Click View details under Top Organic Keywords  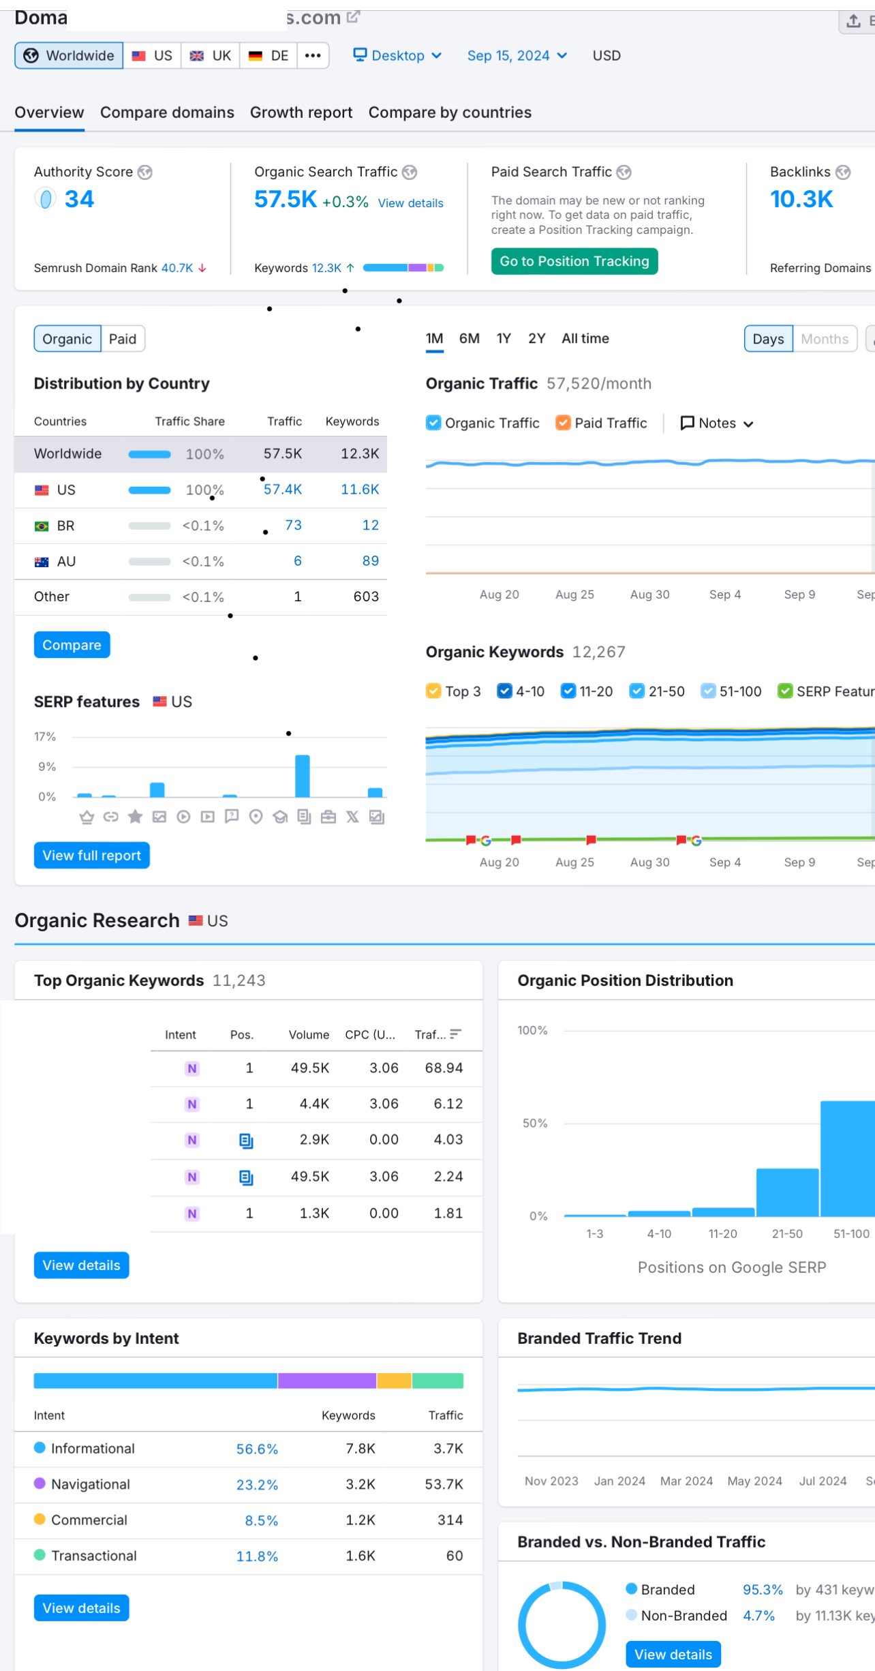tap(81, 1265)
